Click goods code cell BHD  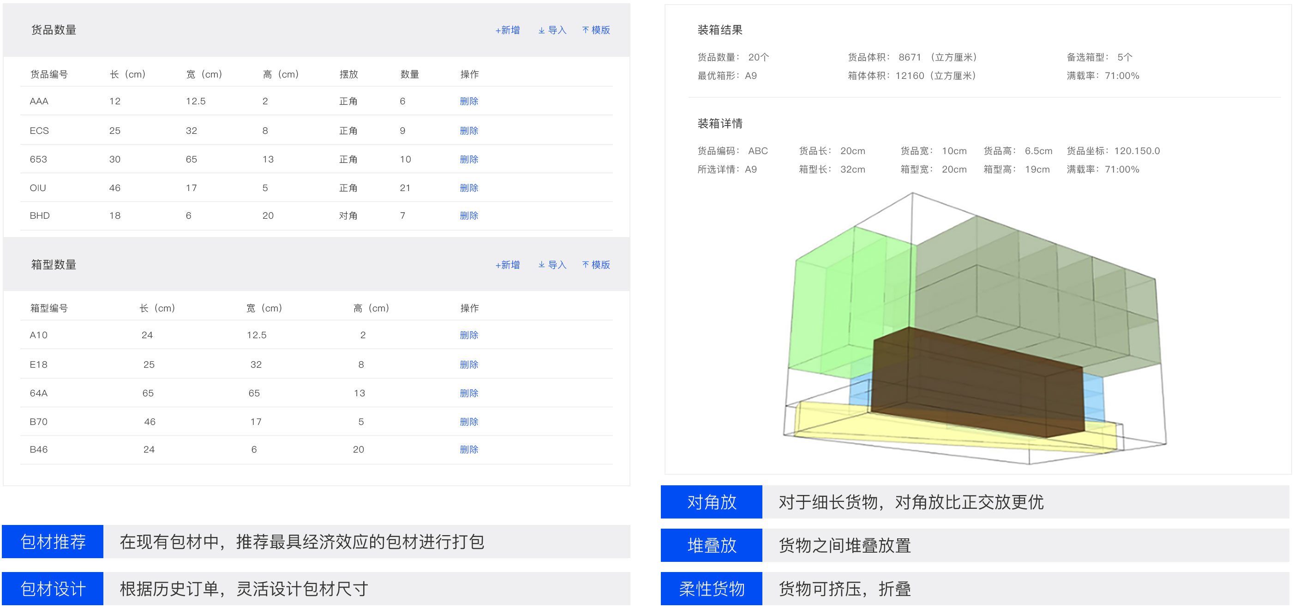pyautogui.click(x=40, y=215)
